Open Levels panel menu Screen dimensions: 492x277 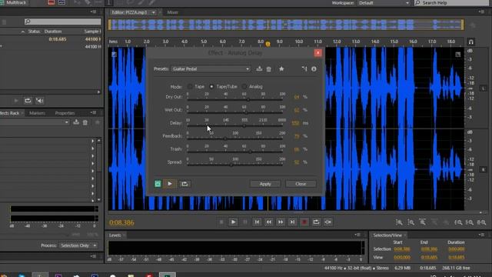coord(357,235)
